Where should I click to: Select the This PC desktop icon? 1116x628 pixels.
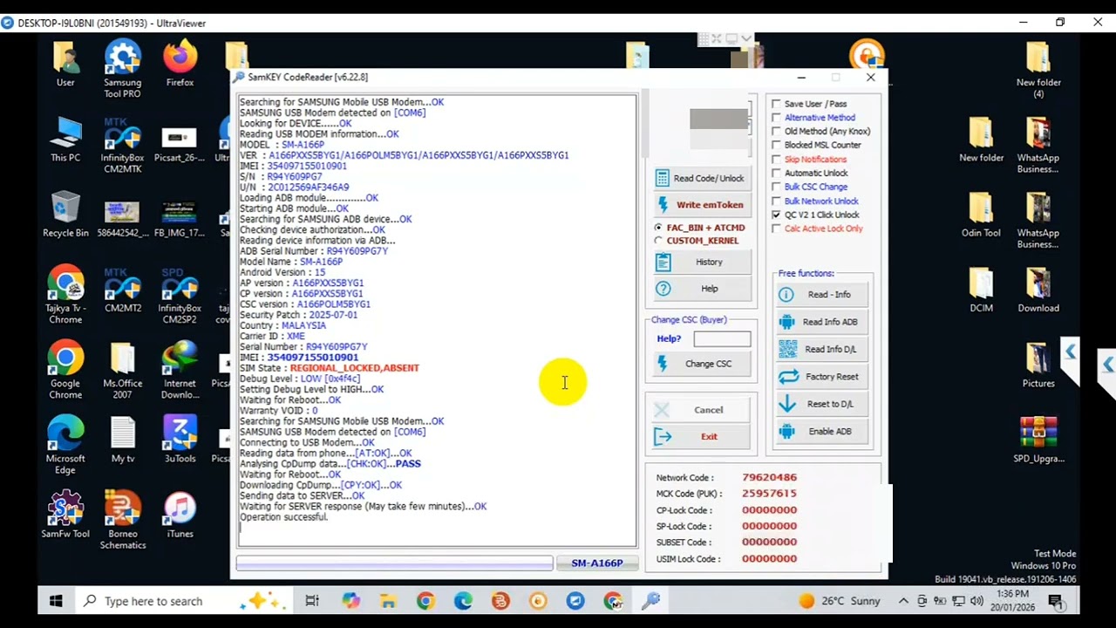pyautogui.click(x=65, y=140)
